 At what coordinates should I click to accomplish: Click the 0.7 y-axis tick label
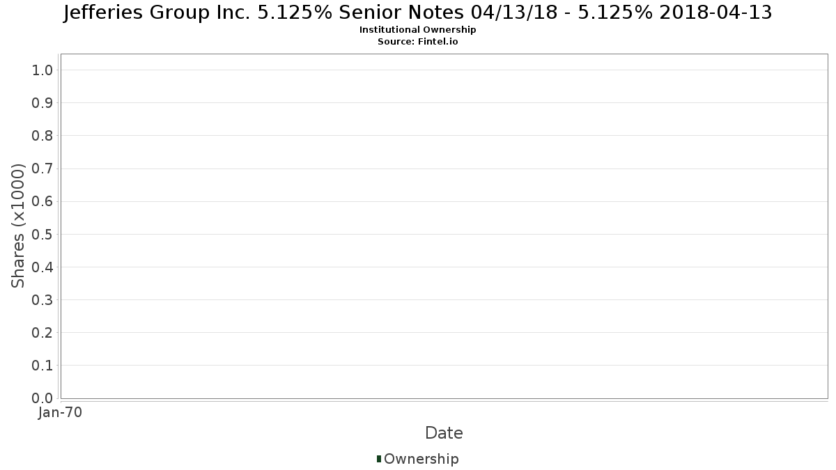click(42, 169)
